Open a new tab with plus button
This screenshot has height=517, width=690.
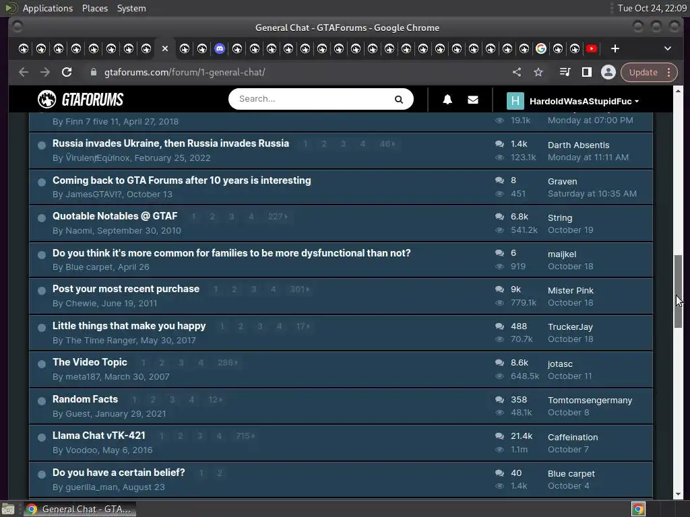[x=615, y=48]
